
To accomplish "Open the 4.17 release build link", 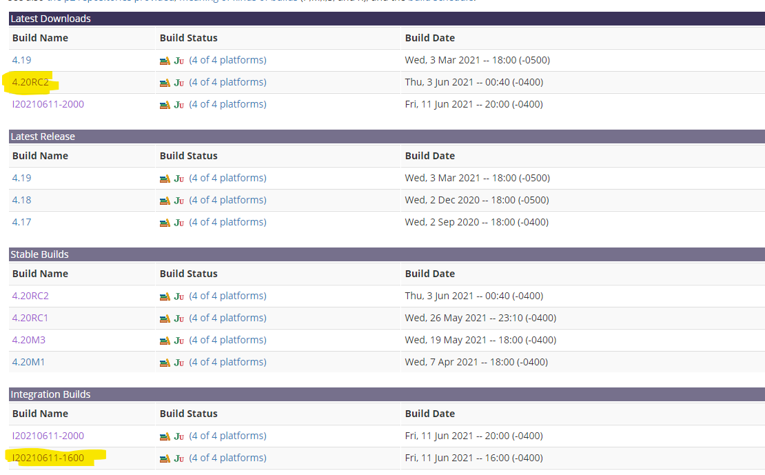I will [x=21, y=222].
